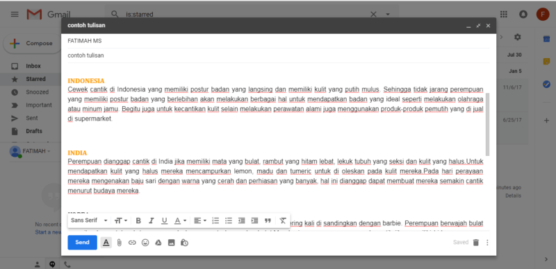Insert an emoji
The image size is (556, 269).
click(145, 243)
